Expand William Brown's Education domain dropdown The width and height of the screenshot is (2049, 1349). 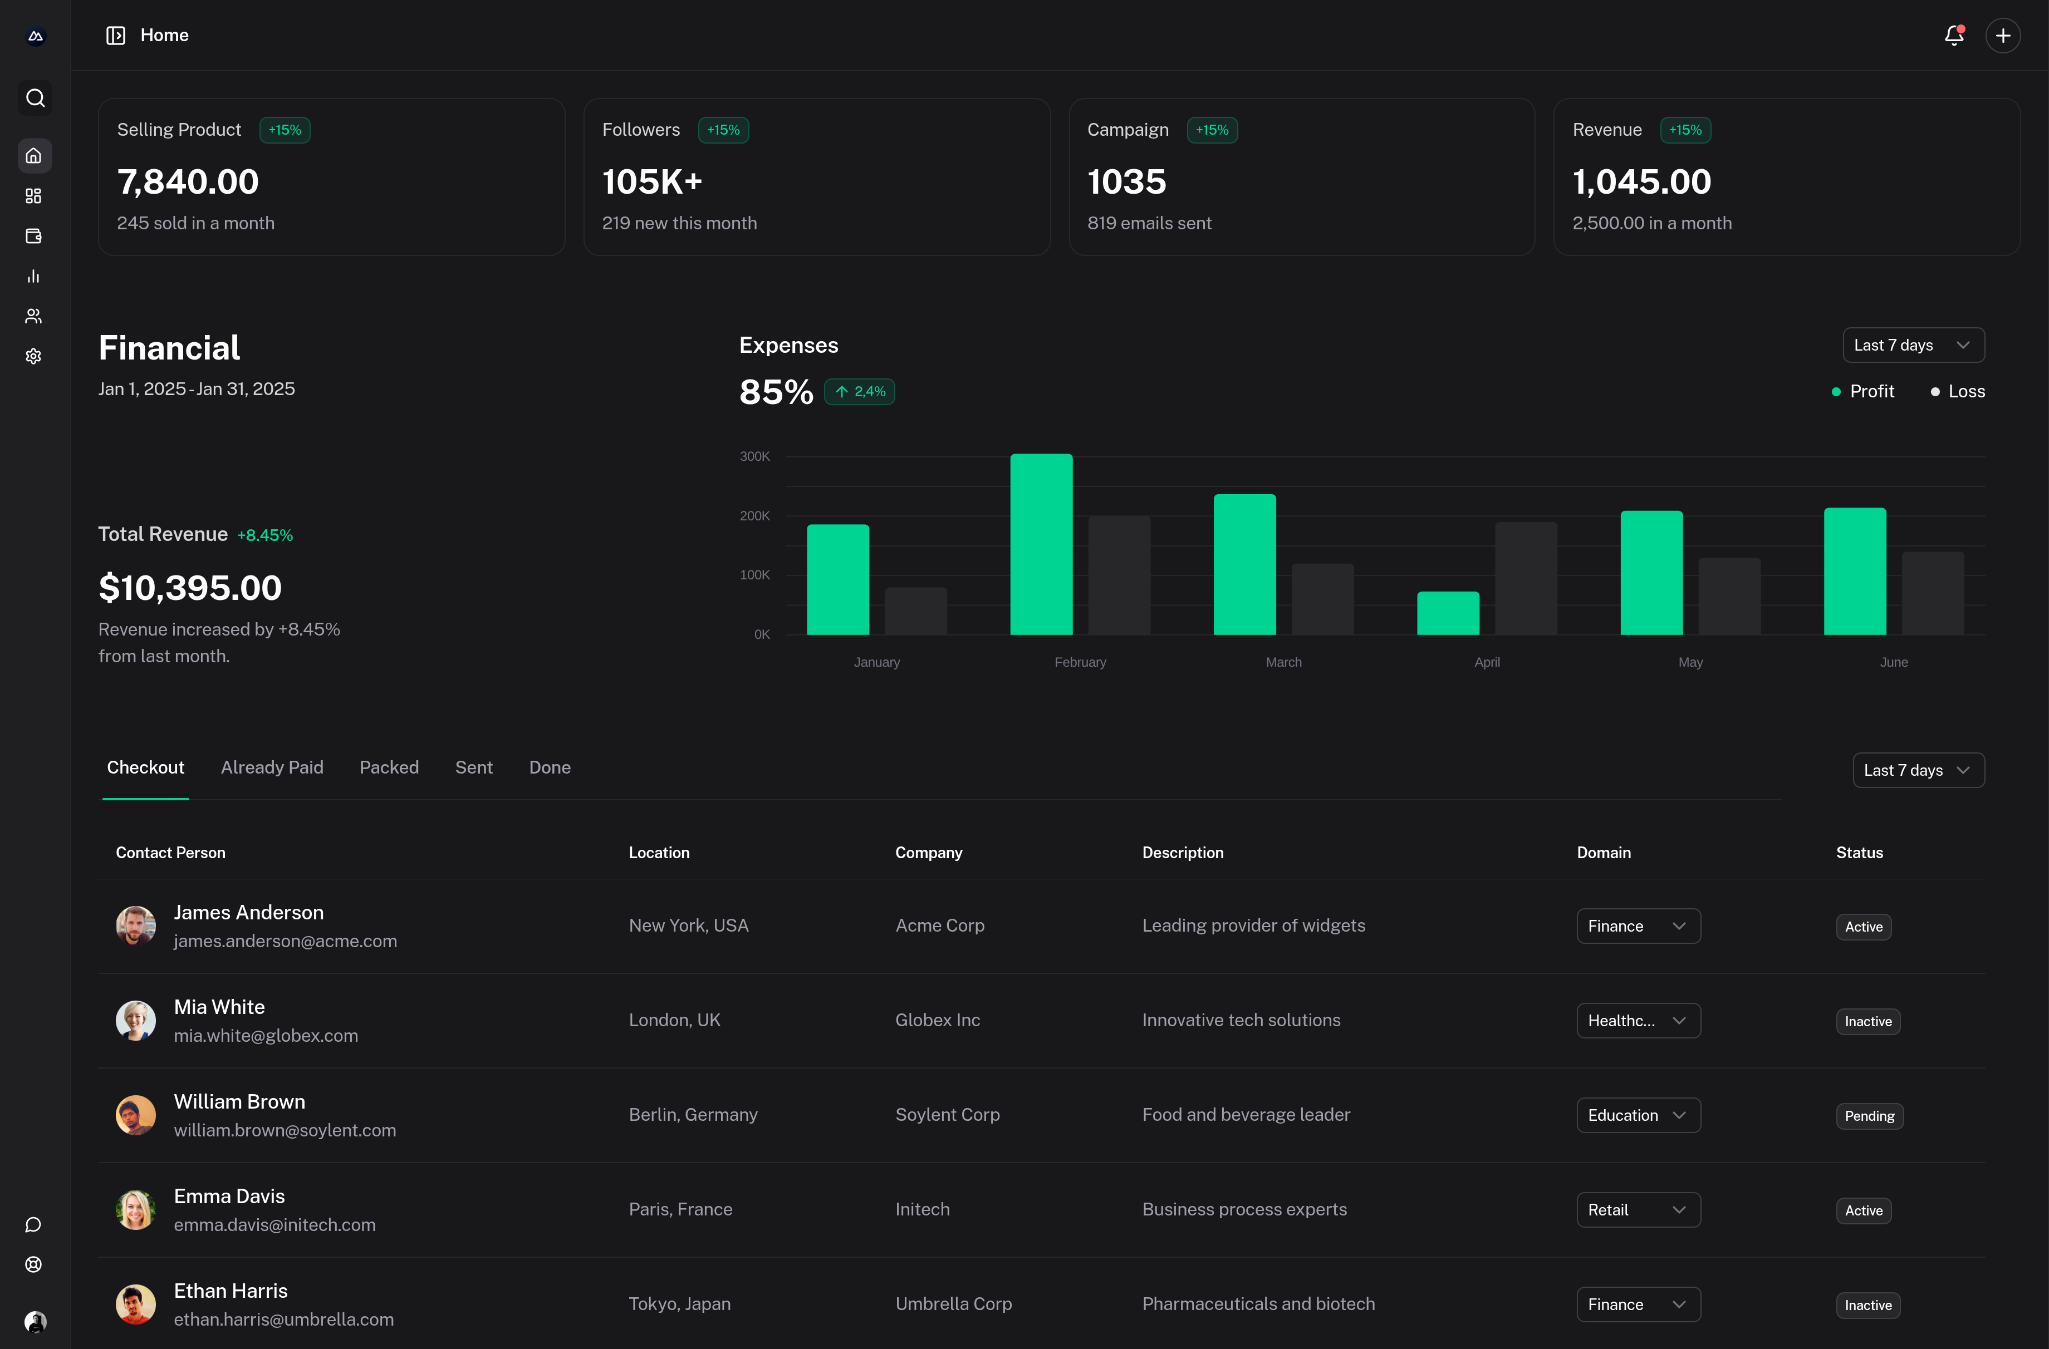click(x=1638, y=1115)
